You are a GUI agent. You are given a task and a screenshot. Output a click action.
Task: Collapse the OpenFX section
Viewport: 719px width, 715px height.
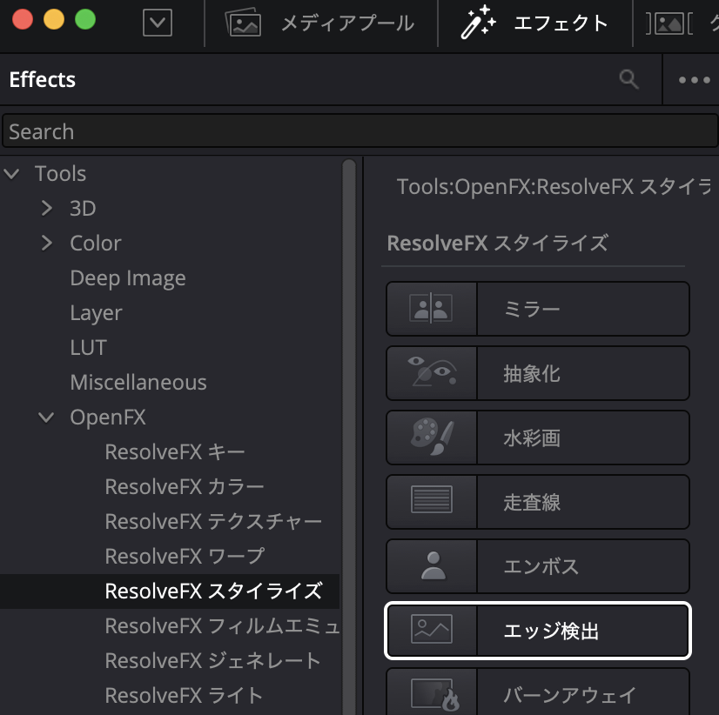tap(45, 417)
